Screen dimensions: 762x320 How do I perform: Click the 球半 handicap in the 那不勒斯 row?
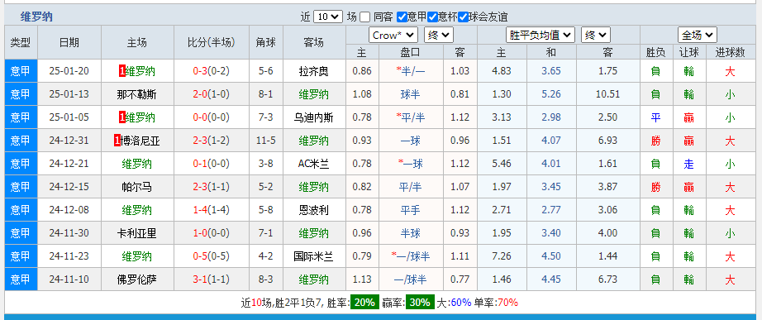[x=411, y=94]
